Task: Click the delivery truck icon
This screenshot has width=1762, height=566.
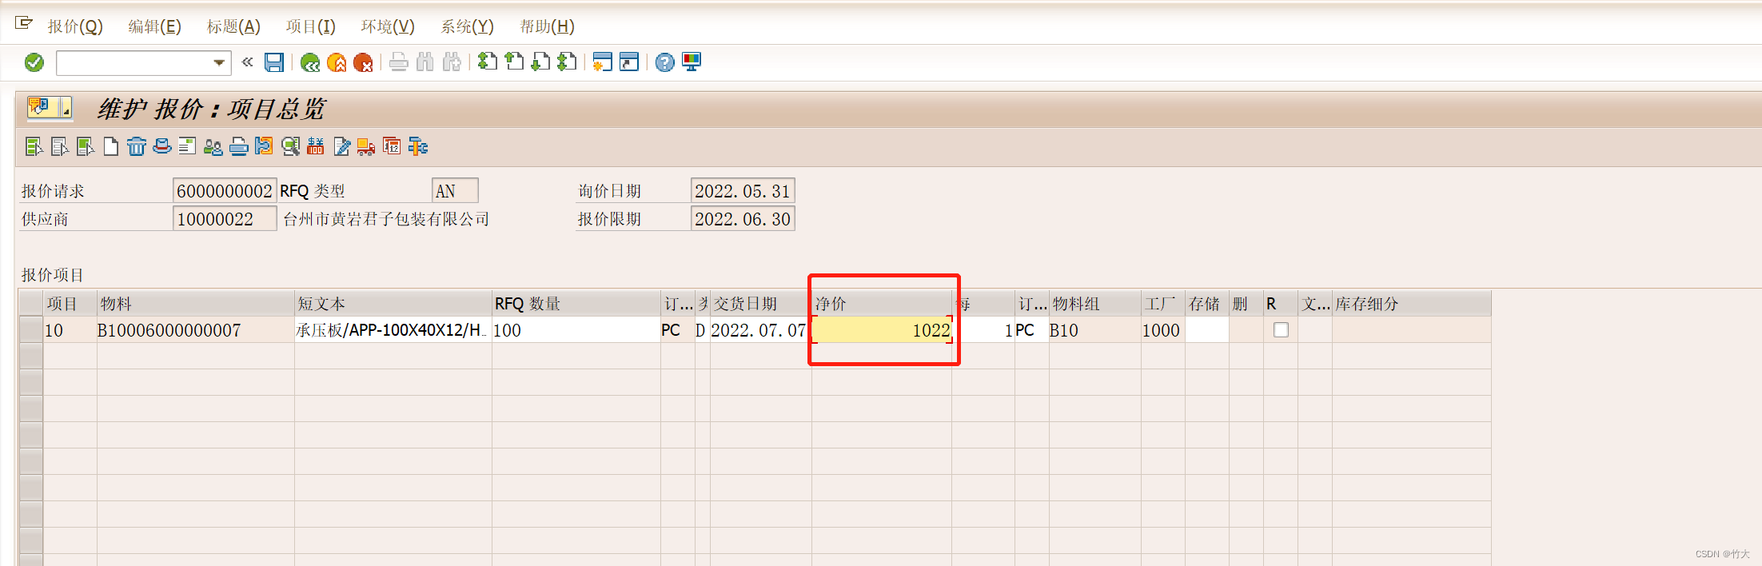Action: coord(366,146)
